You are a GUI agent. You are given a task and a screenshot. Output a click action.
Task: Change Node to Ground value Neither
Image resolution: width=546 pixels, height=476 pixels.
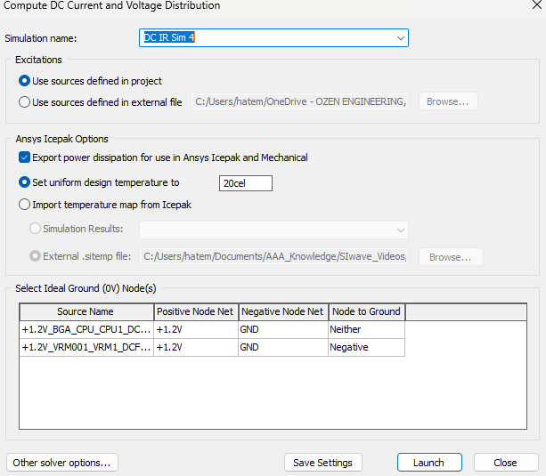click(365, 329)
